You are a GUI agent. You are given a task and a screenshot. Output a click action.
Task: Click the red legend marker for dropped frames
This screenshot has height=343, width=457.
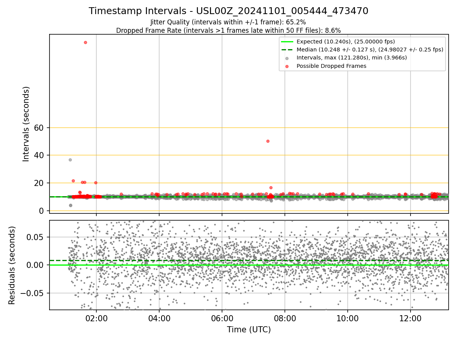click(287, 66)
